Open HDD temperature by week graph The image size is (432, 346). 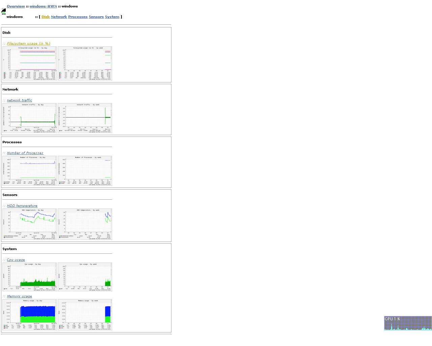click(x=85, y=224)
